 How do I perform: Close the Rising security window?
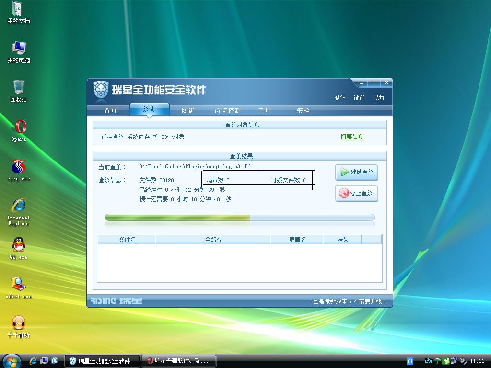(386, 83)
